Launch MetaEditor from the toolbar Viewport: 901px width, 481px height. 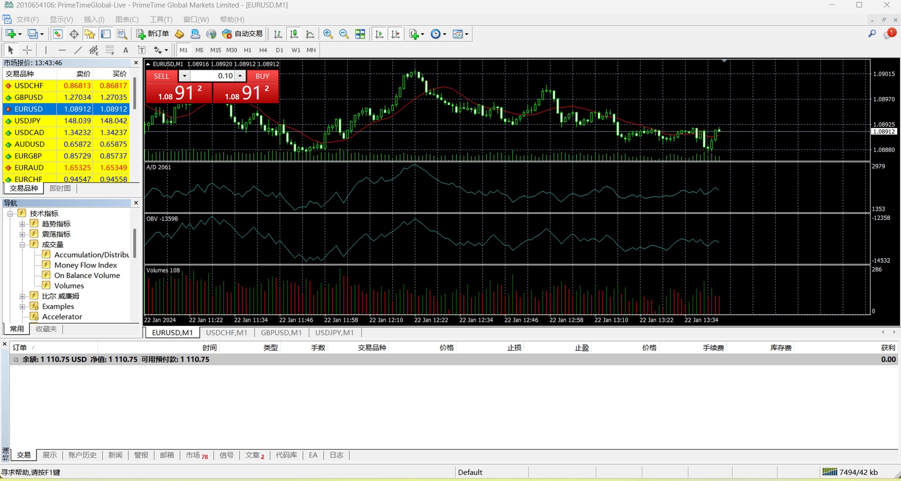[x=179, y=34]
